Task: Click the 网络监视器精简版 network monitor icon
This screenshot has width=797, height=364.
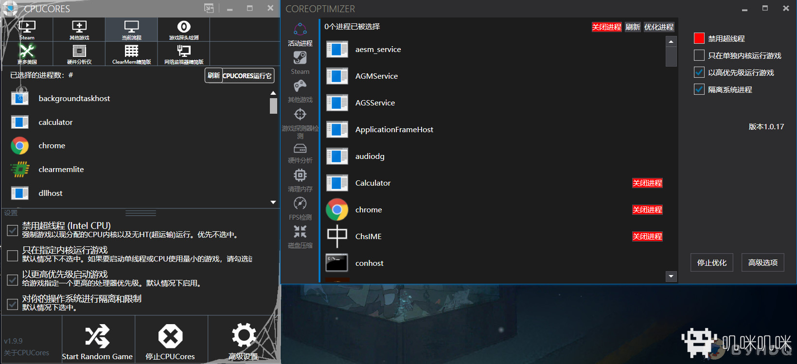Action: click(184, 51)
